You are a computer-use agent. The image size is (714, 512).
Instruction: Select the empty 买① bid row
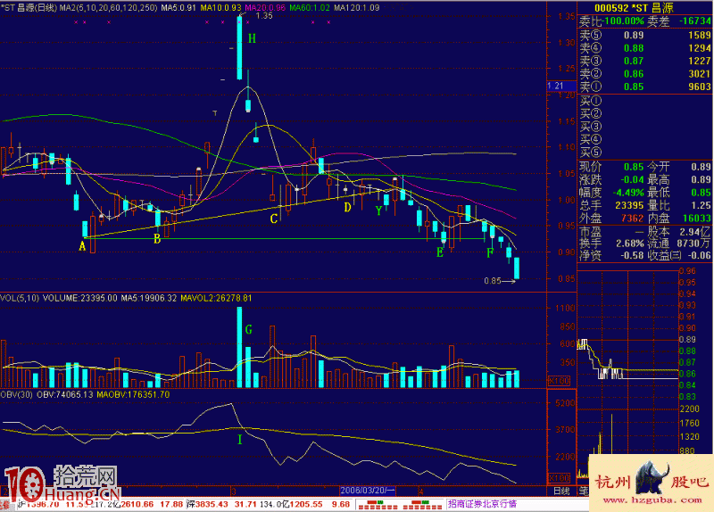pyautogui.click(x=644, y=101)
